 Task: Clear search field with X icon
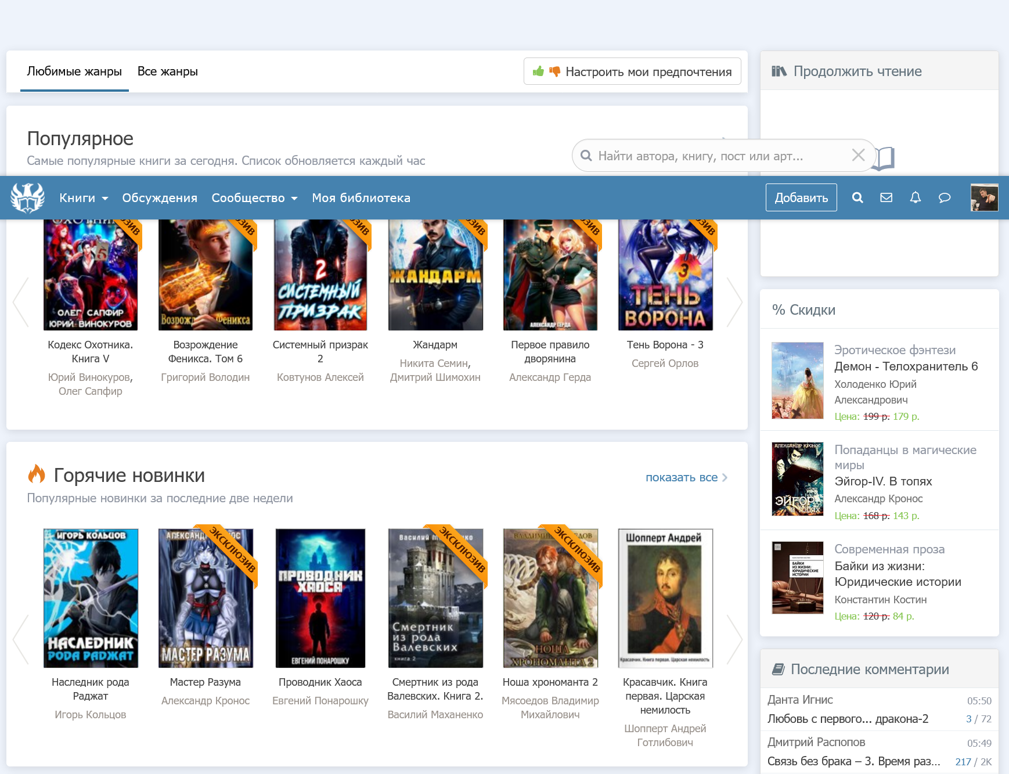coord(858,155)
